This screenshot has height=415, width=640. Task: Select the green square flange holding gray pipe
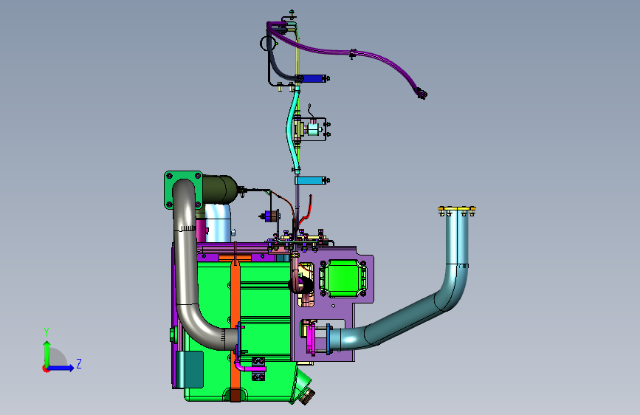coord(168,190)
